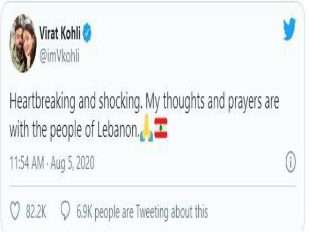Like the tweet with the heart icon

point(15,210)
